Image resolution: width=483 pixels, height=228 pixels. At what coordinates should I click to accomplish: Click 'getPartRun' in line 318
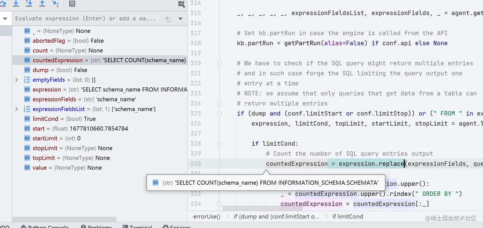(303, 43)
